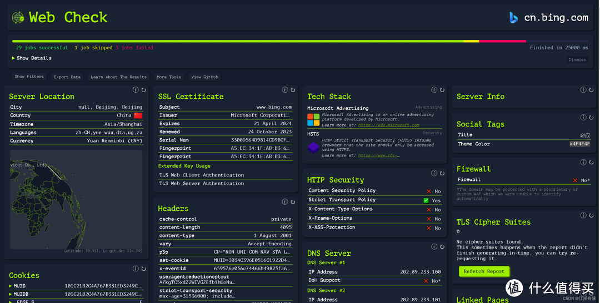Refresh the DNS Server card
Screen dimensions: 600x303
tap(442, 246)
